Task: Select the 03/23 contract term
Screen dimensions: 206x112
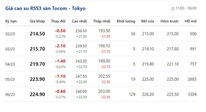Action: 10,49
